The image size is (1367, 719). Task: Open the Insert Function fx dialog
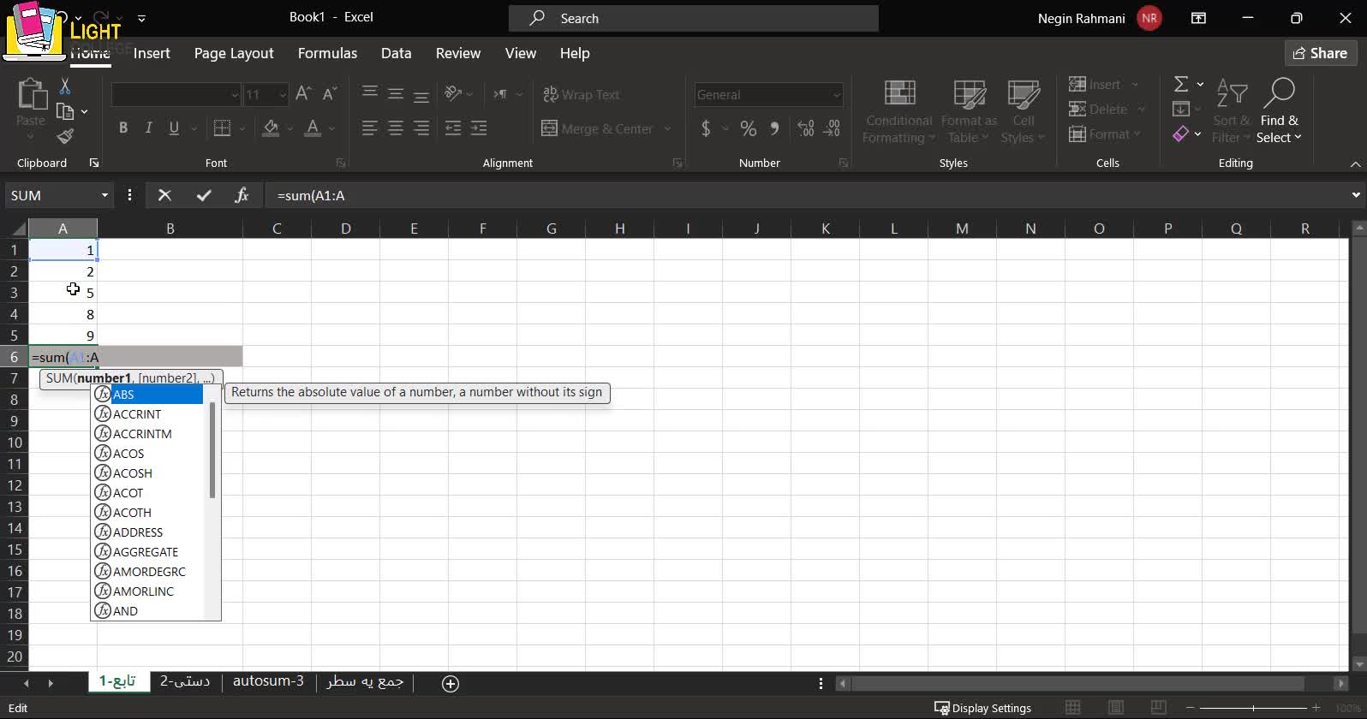[242, 195]
